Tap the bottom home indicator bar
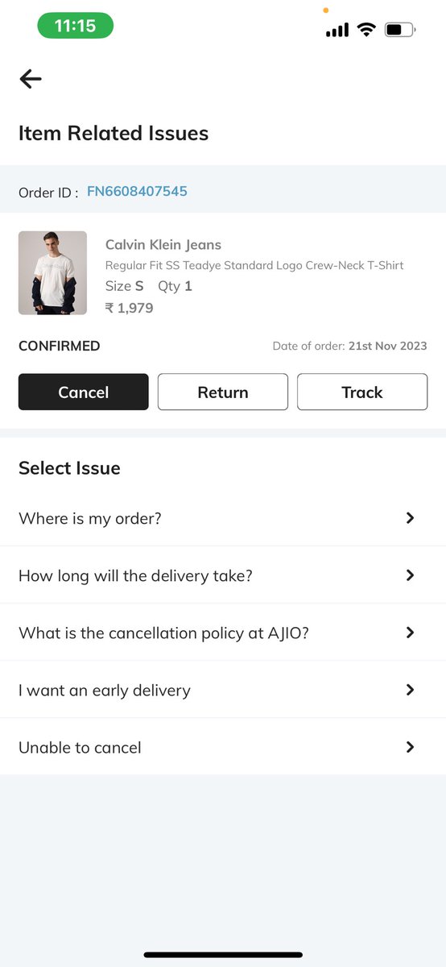Image resolution: width=446 pixels, height=967 pixels. [223, 954]
